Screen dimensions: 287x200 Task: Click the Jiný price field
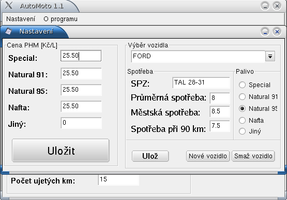[x=81, y=123]
